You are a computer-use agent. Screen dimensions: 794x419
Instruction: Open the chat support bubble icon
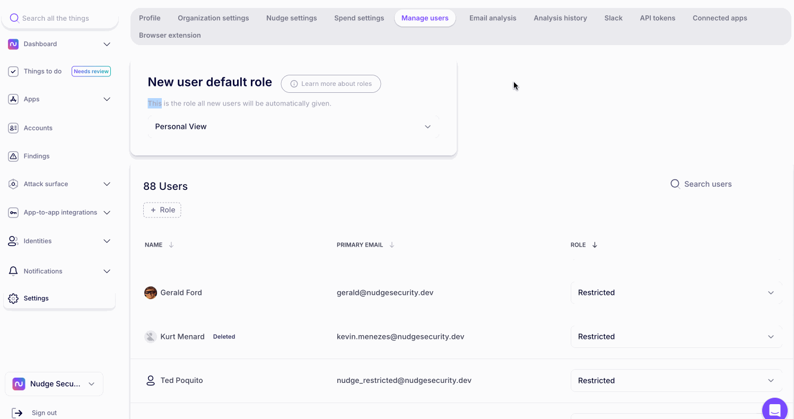[774, 410]
